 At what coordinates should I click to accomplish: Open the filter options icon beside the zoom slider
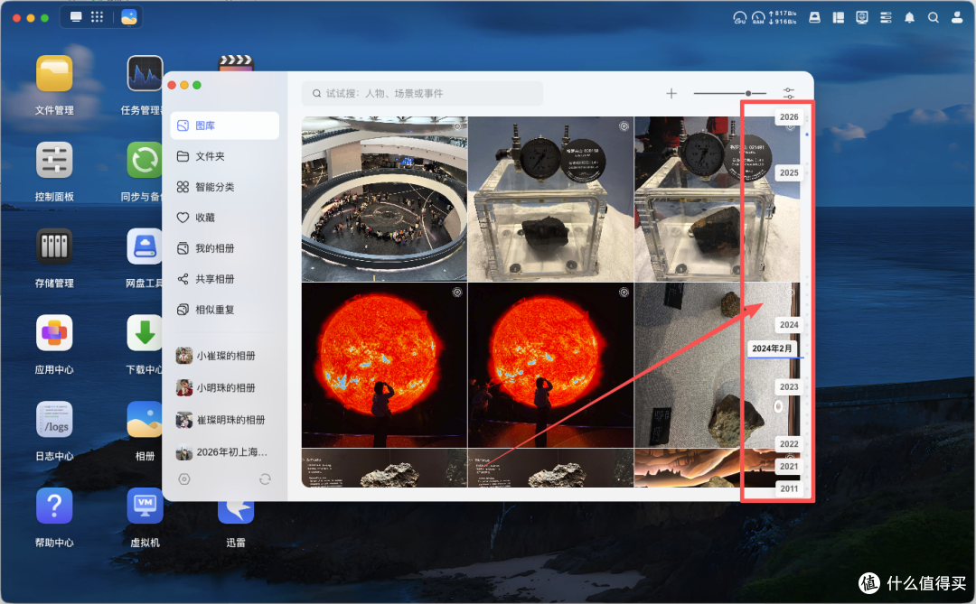tap(789, 93)
